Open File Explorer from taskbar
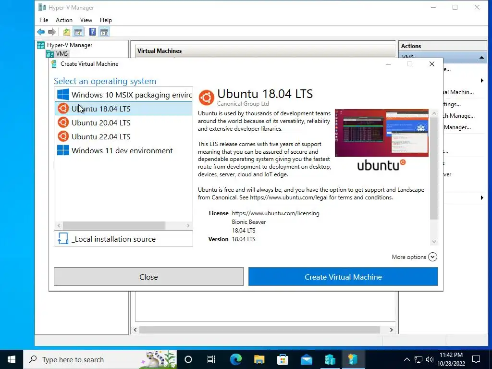Screen dimensions: 492x369 [259, 359]
